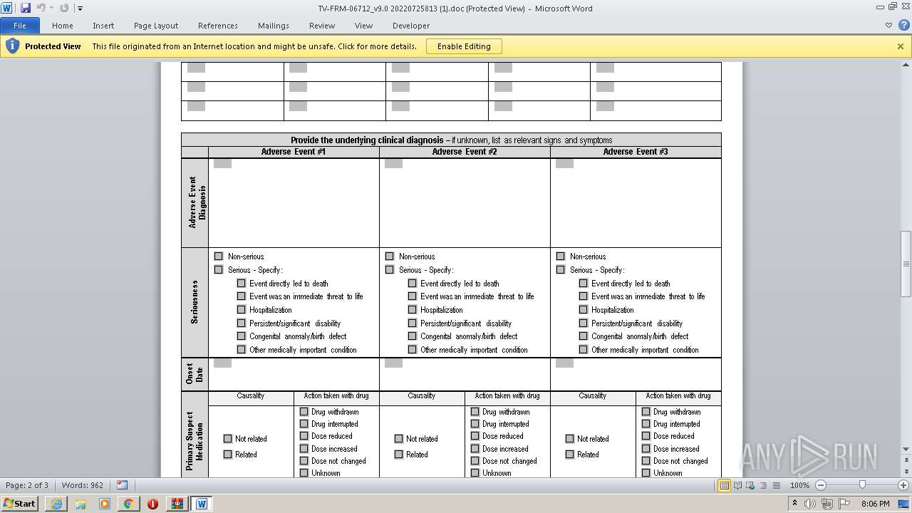This screenshot has height=513, width=912.
Task: Click the macro recording icon in status bar
Action: (122, 485)
